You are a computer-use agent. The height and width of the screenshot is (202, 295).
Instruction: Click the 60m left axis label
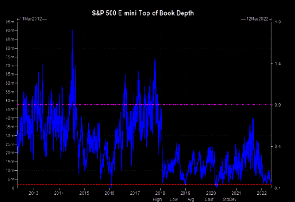(x=10, y=83)
